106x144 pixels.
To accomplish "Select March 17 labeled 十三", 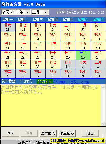I will coord(53,46).
